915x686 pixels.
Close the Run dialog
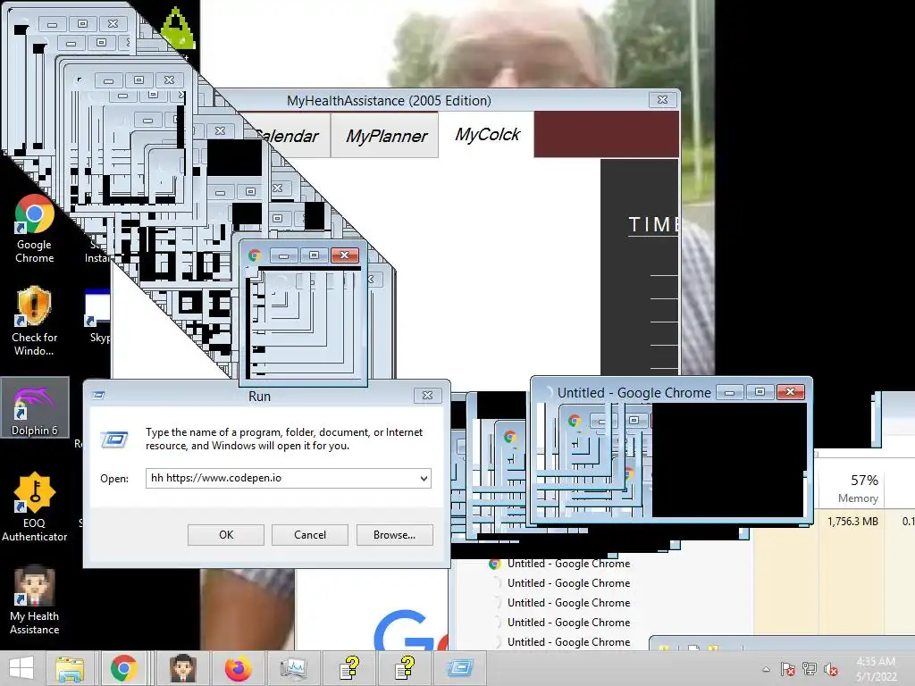pos(427,396)
